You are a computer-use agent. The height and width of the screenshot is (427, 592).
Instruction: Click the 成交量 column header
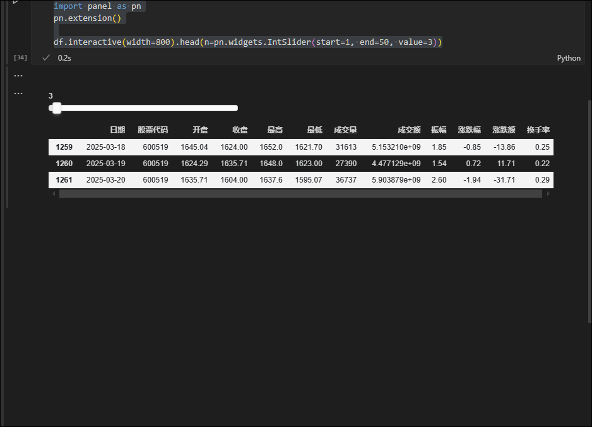[x=346, y=130]
